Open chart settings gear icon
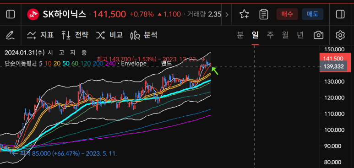354x168 pixels. point(340,35)
